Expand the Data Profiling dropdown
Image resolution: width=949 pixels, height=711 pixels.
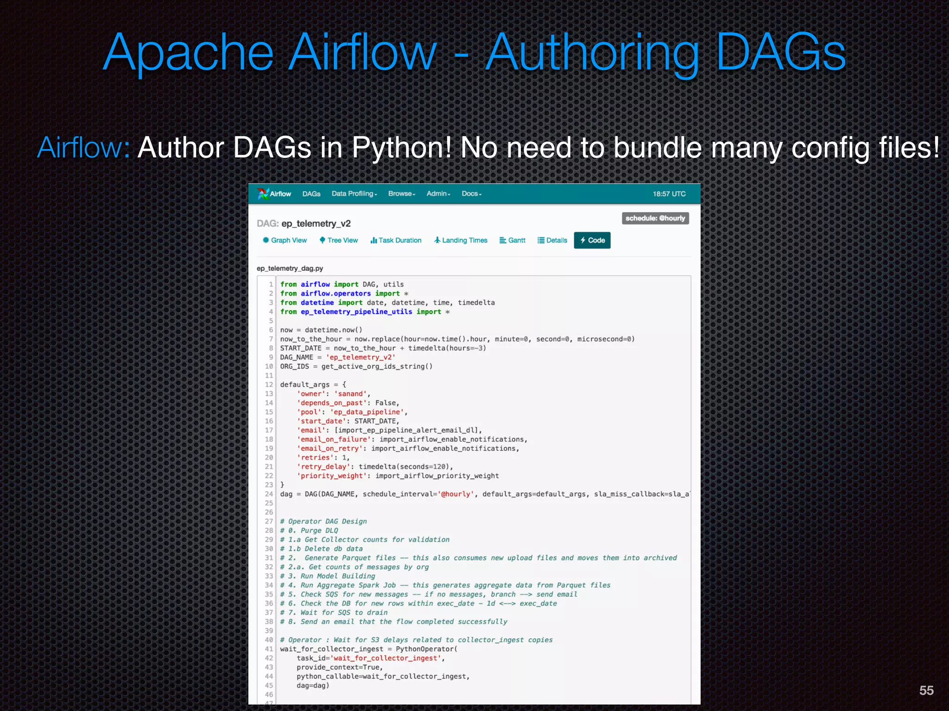(x=354, y=194)
